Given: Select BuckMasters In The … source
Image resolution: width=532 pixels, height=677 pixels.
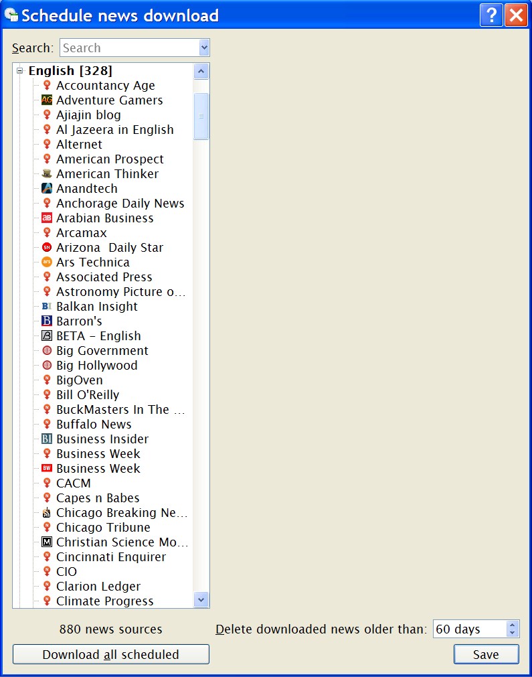Looking at the screenshot, I should click(x=120, y=409).
